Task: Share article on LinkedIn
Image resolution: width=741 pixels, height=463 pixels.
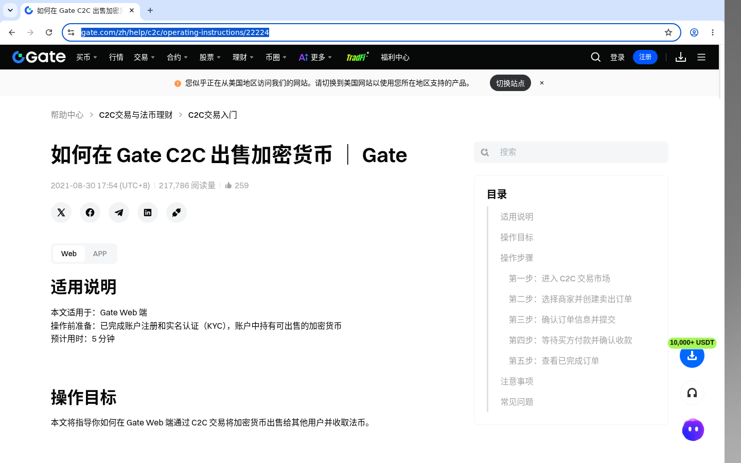Action: click(x=148, y=212)
